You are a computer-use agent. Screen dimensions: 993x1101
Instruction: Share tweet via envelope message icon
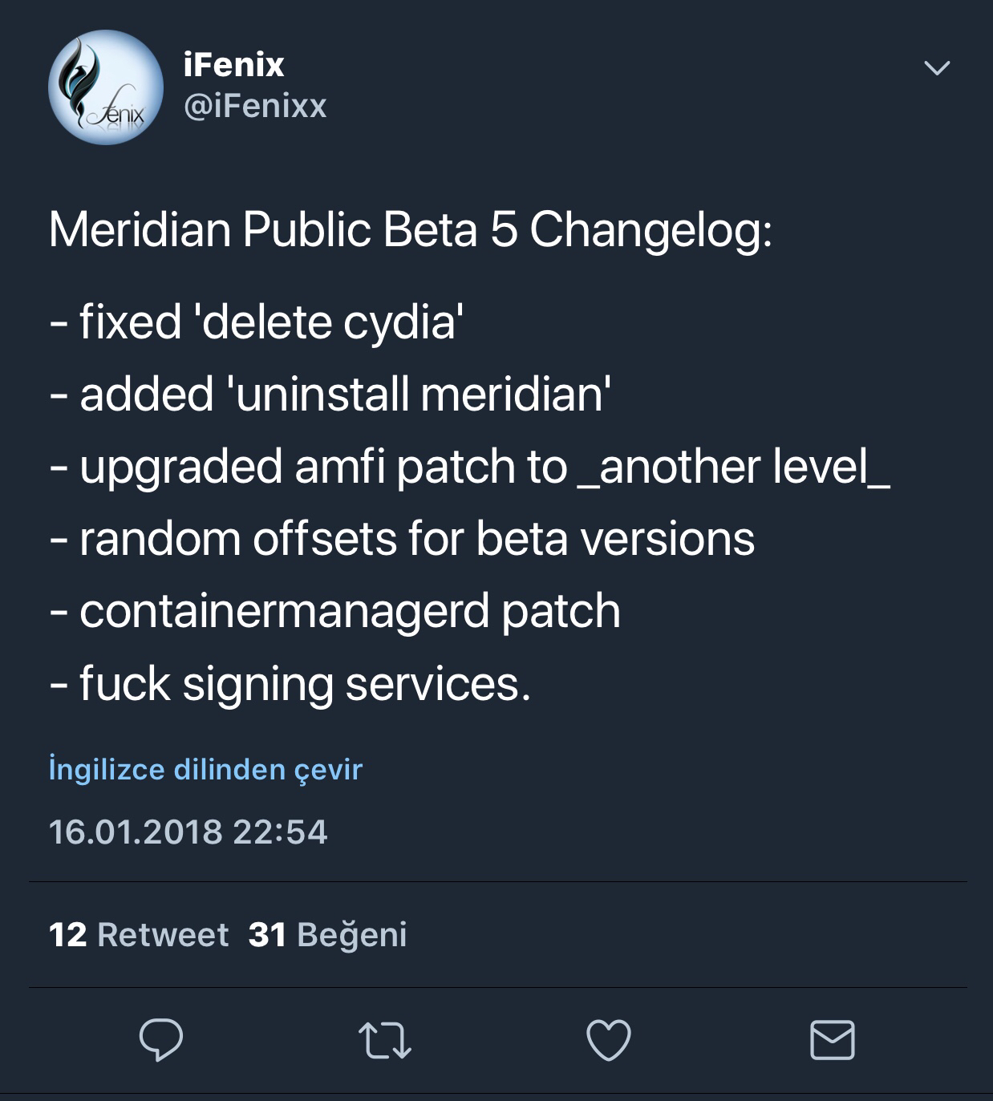coord(833,1040)
